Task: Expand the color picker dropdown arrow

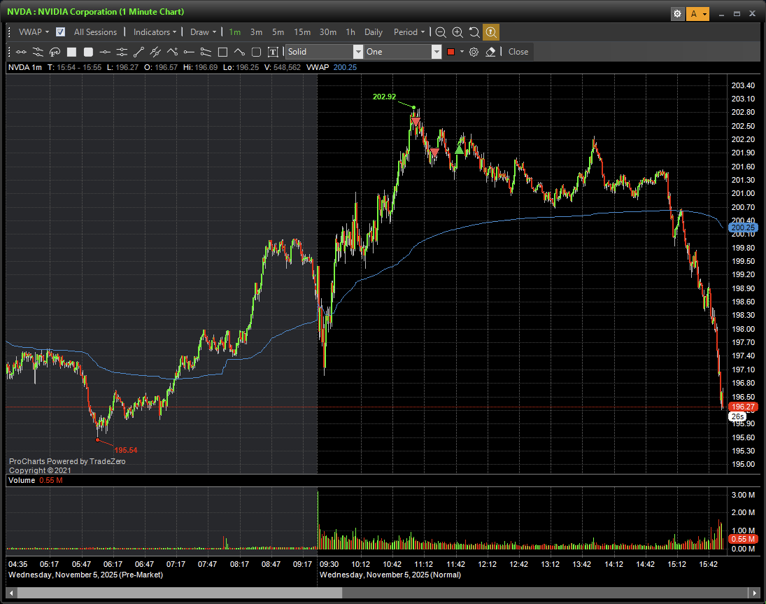Action: click(x=462, y=52)
